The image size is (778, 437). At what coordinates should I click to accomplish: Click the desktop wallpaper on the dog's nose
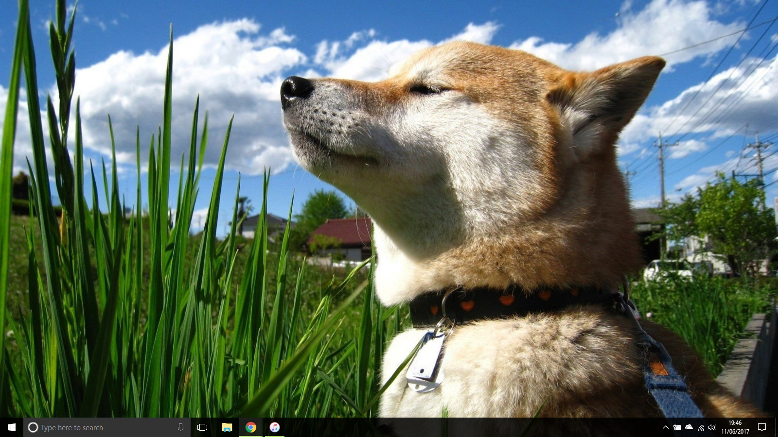tap(296, 89)
